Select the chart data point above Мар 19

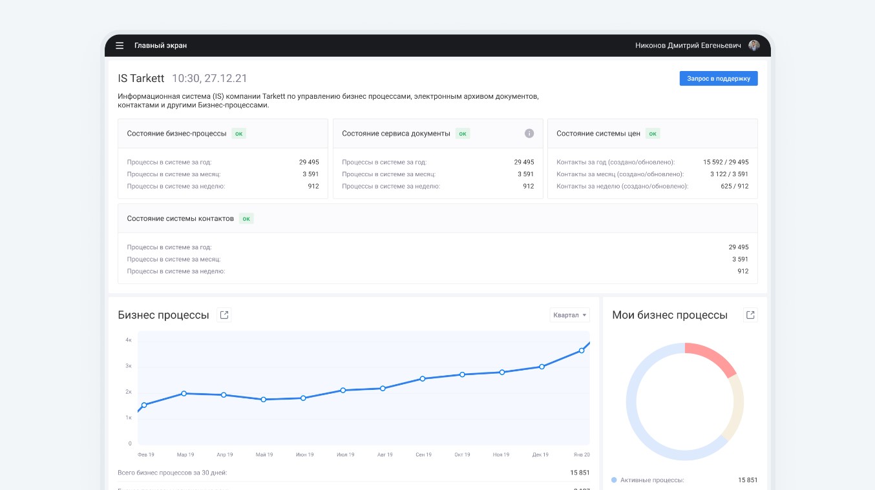(184, 393)
